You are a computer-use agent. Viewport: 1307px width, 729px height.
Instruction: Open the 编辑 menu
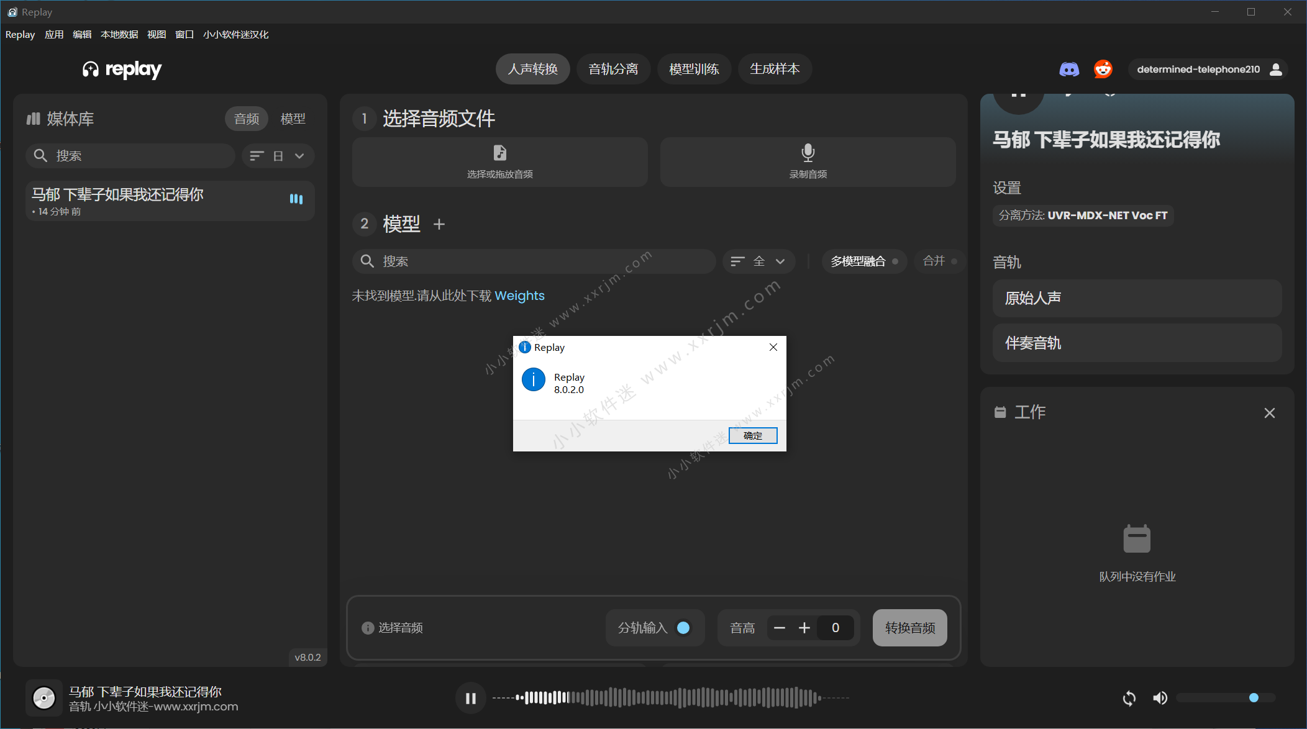pyautogui.click(x=82, y=35)
